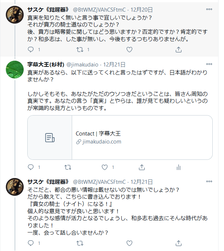This screenshot has height=251, width=224.
Task: Click 字幕大王(杉村) green leaf avatar
Action: click(x=16, y=70)
